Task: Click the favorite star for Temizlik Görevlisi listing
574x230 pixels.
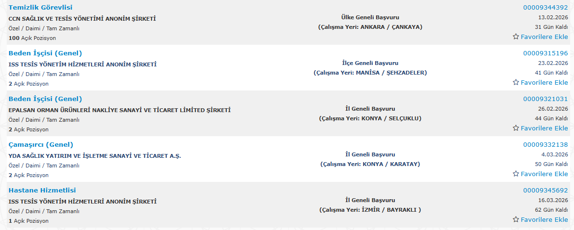Action: [x=516, y=37]
